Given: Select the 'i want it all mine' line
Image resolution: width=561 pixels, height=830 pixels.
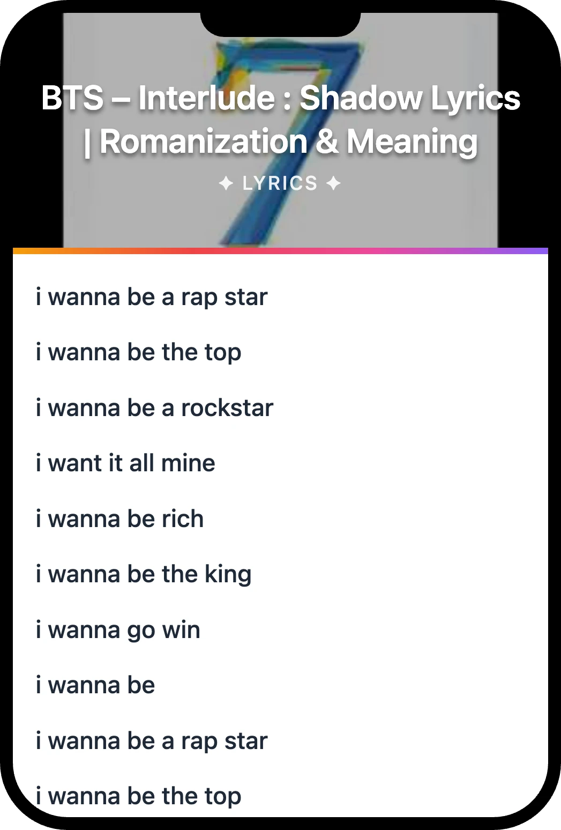Looking at the screenshot, I should pos(126,463).
